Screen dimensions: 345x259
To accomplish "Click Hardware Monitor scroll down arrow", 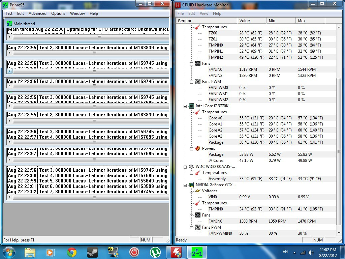I will [339, 233].
